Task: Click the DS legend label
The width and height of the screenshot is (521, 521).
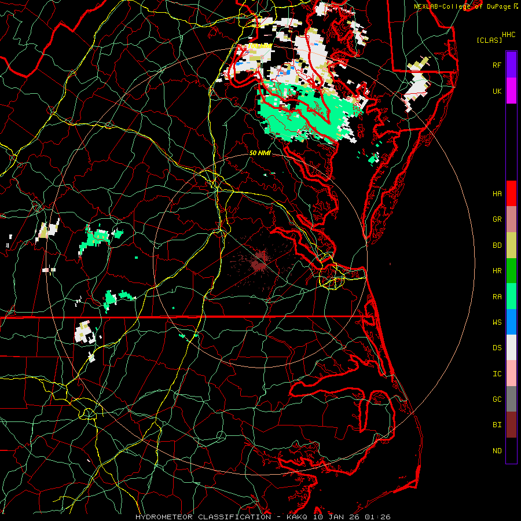Action: pyautogui.click(x=497, y=348)
